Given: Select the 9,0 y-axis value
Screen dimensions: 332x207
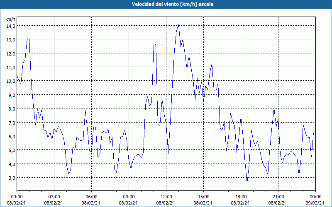Looking at the screenshot, I should (12, 95).
